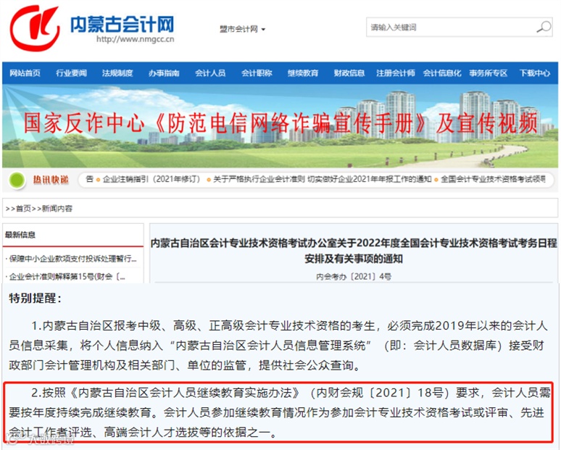Open the 事务所专区 menu item

(x=488, y=73)
